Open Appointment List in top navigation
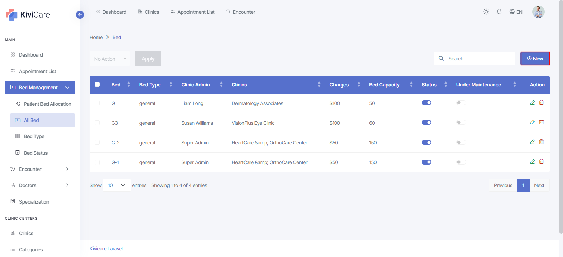This screenshot has height=257, width=563. (x=192, y=12)
